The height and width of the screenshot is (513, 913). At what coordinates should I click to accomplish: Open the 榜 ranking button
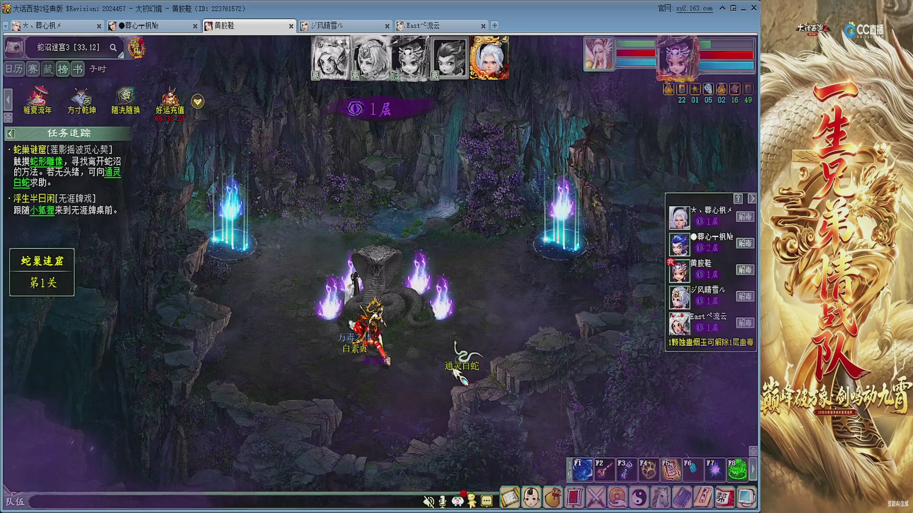click(x=63, y=69)
